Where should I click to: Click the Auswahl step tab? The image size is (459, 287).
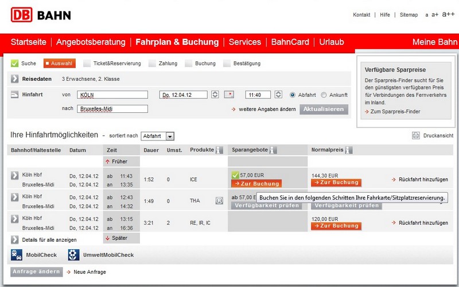[60, 64]
